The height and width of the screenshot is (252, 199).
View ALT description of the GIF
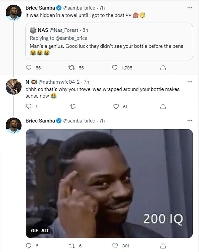45,231
